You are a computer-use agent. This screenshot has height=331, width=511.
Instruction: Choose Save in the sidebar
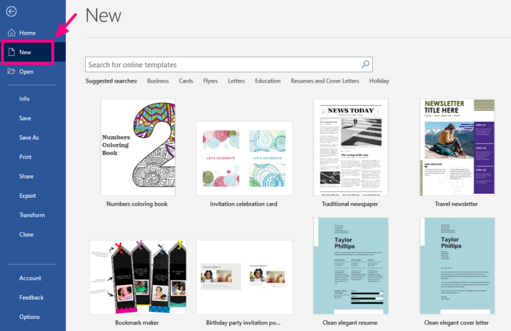pyautogui.click(x=25, y=118)
